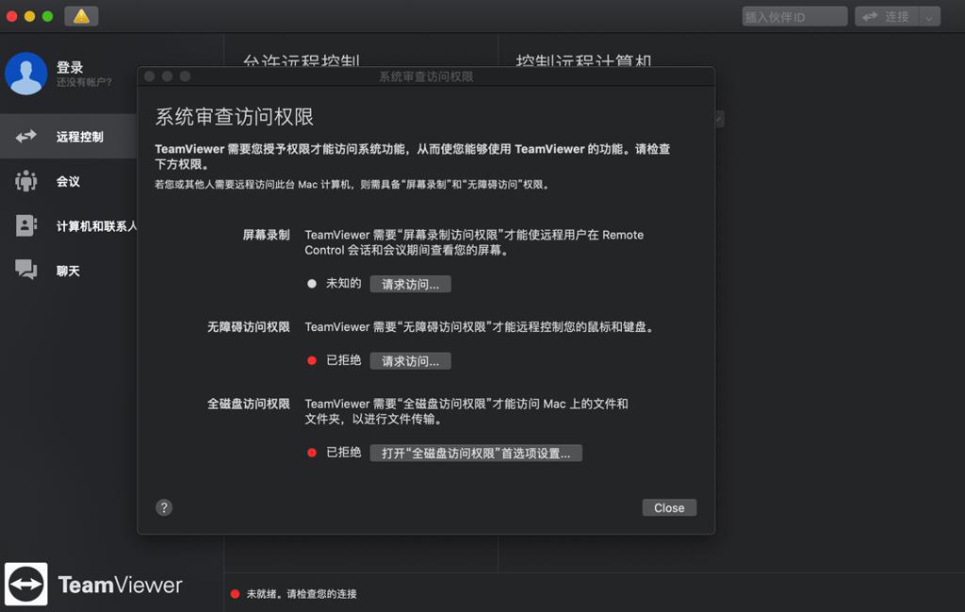Click red status dot for 全磁盘访问权限
Viewport: 965px width, 612px height.
(311, 454)
